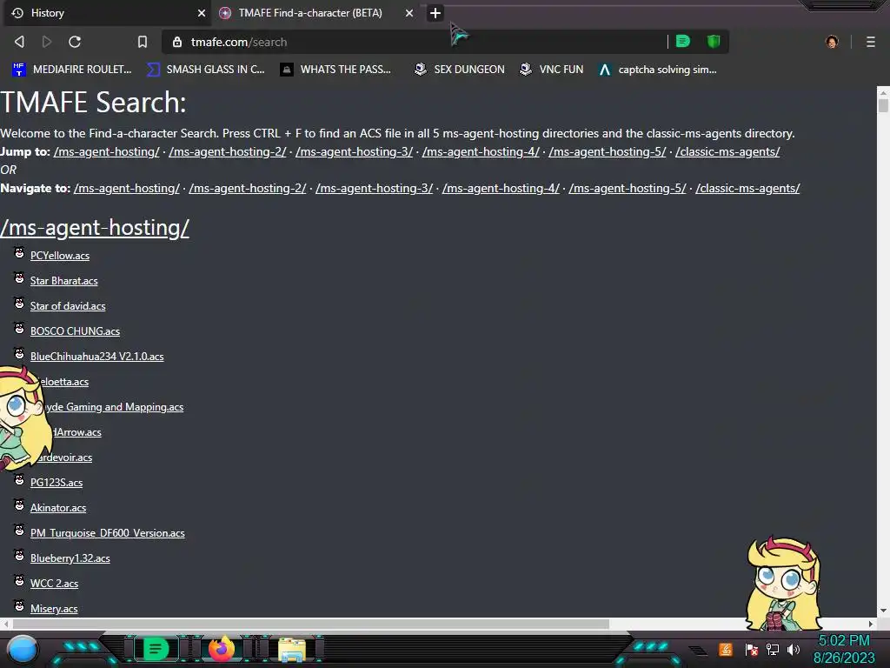
Task: Click the horizontal page scrollbar
Action: click(x=311, y=625)
